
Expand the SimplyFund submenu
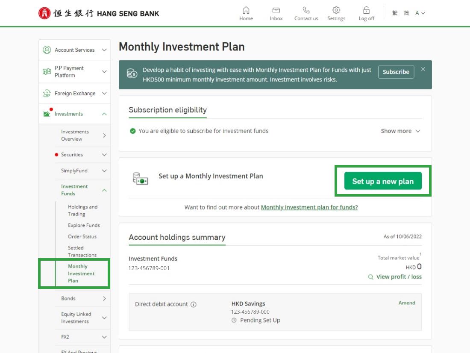104,171
